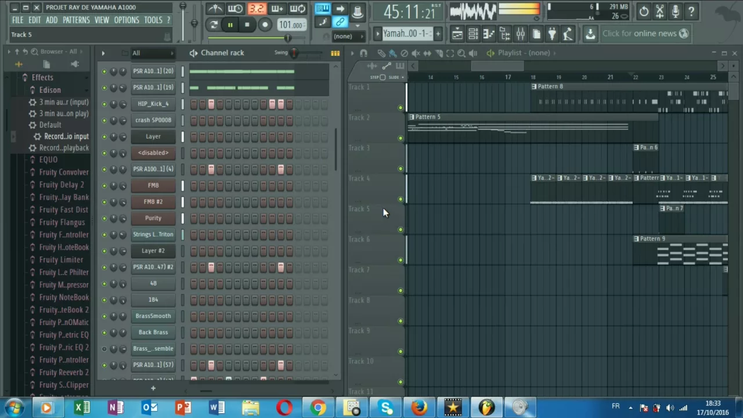Toggle graph editor icon in Channel rack
The width and height of the screenshot is (743, 418).
pyautogui.click(x=335, y=53)
